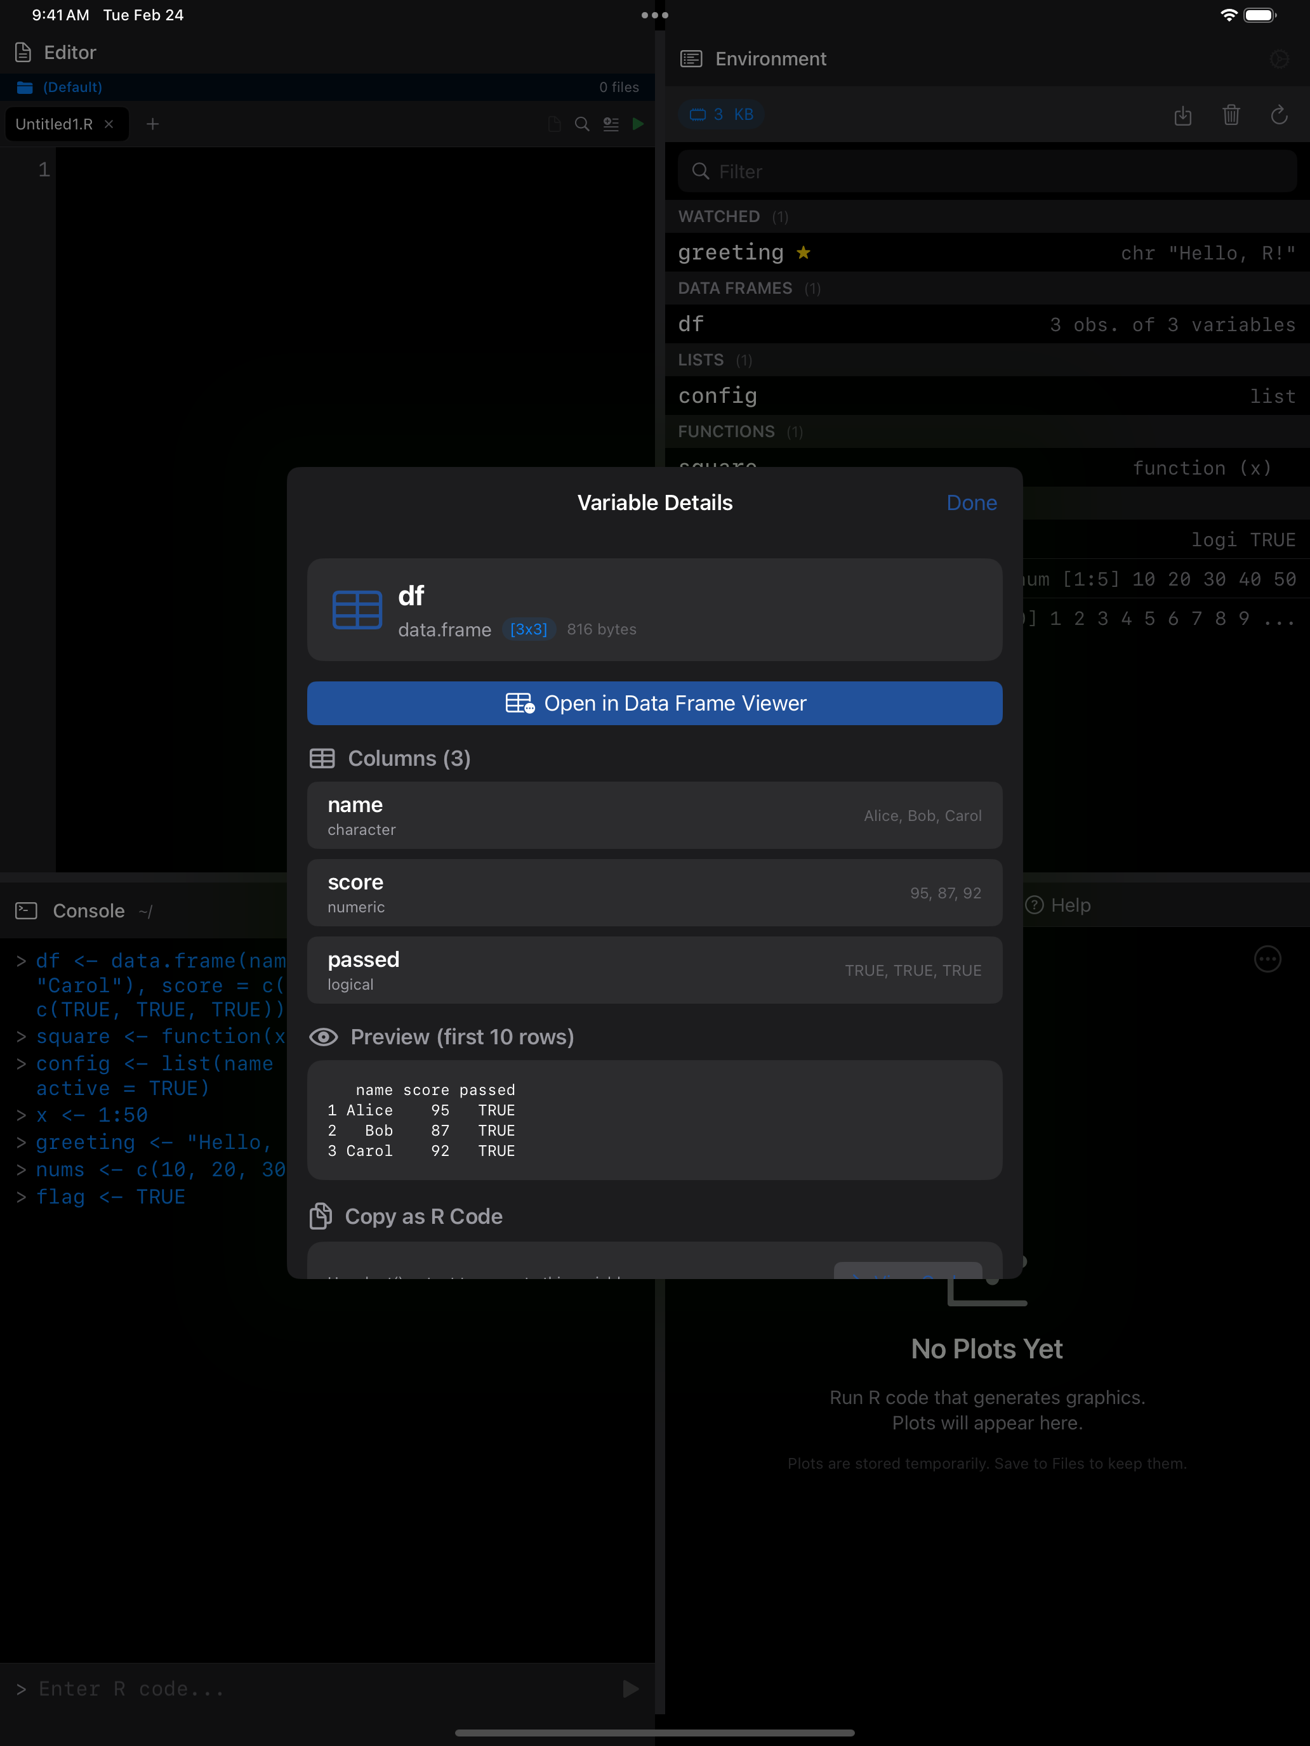Refresh the Environment panel
The width and height of the screenshot is (1310, 1746).
tap(1279, 115)
